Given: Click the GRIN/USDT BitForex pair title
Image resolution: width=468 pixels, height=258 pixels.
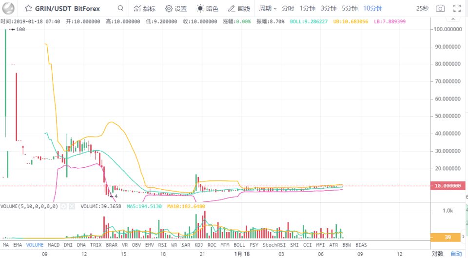Looking at the screenshot, I should coord(67,9).
